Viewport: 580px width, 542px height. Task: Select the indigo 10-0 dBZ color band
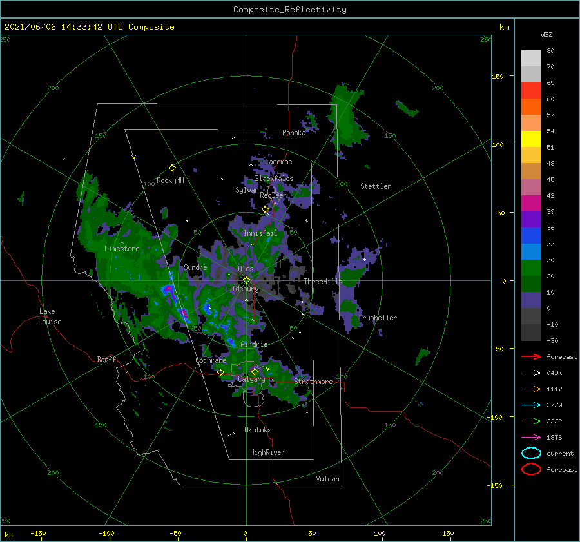click(531, 300)
